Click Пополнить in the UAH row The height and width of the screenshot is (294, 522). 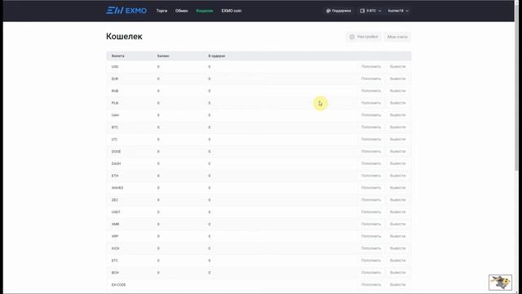[371, 115]
